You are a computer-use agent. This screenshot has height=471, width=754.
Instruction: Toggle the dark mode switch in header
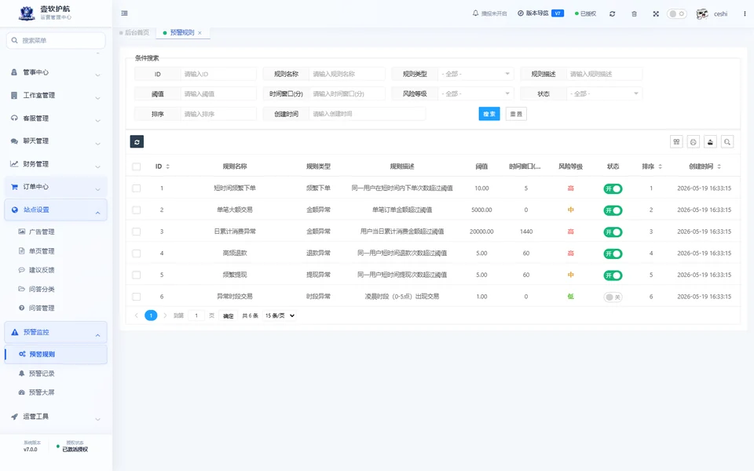[676, 13]
